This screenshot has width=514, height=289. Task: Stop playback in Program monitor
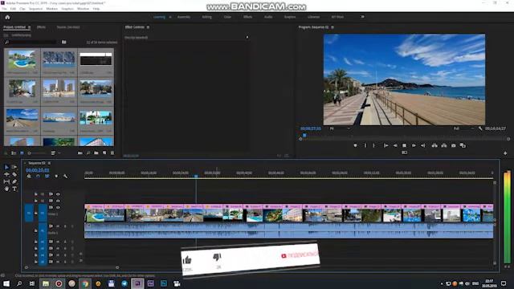tap(404, 145)
